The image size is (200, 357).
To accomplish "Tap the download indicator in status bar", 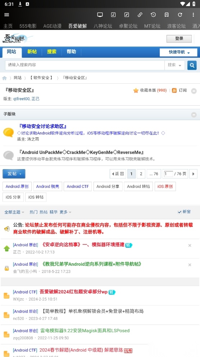I will pyautogui.click(x=20, y=4).
